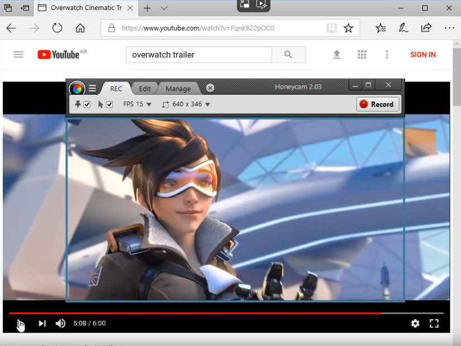The image size is (461, 346).
Task: Click the SIGN IN link
Action: pyautogui.click(x=423, y=55)
